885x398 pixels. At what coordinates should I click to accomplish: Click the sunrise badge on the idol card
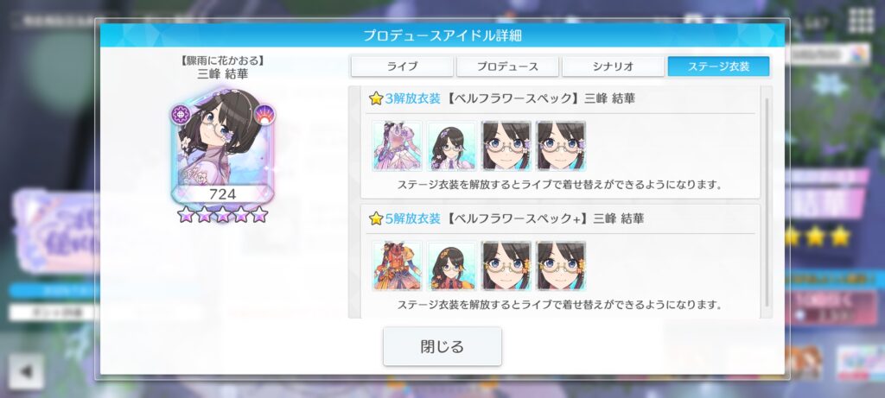click(x=264, y=115)
